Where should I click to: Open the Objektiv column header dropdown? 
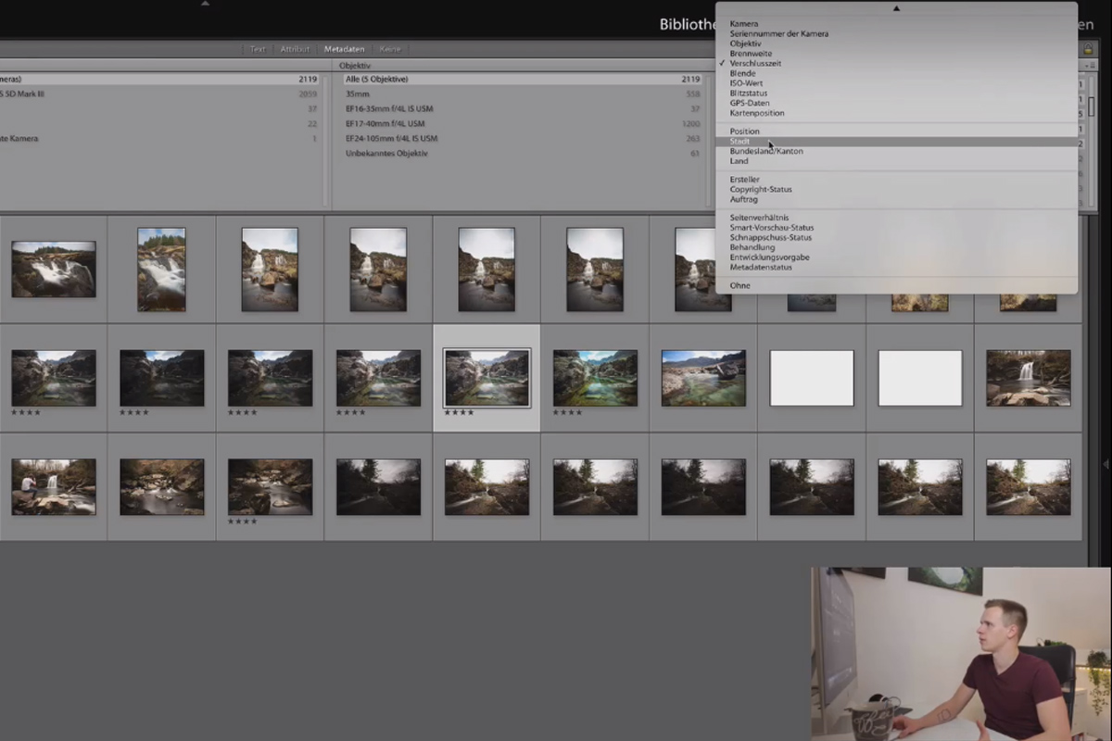click(356, 66)
